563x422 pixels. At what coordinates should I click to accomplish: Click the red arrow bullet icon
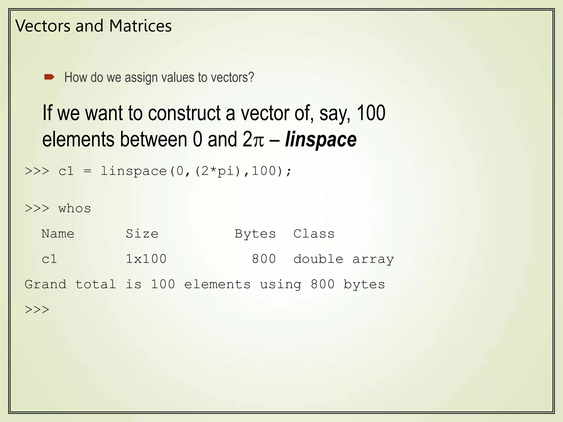[49, 77]
